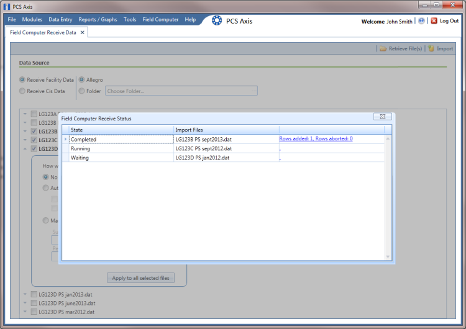Image resolution: width=466 pixels, height=329 pixels.
Task: Expand LG123D PS jan2013.dat row arrow
Action: point(25,295)
